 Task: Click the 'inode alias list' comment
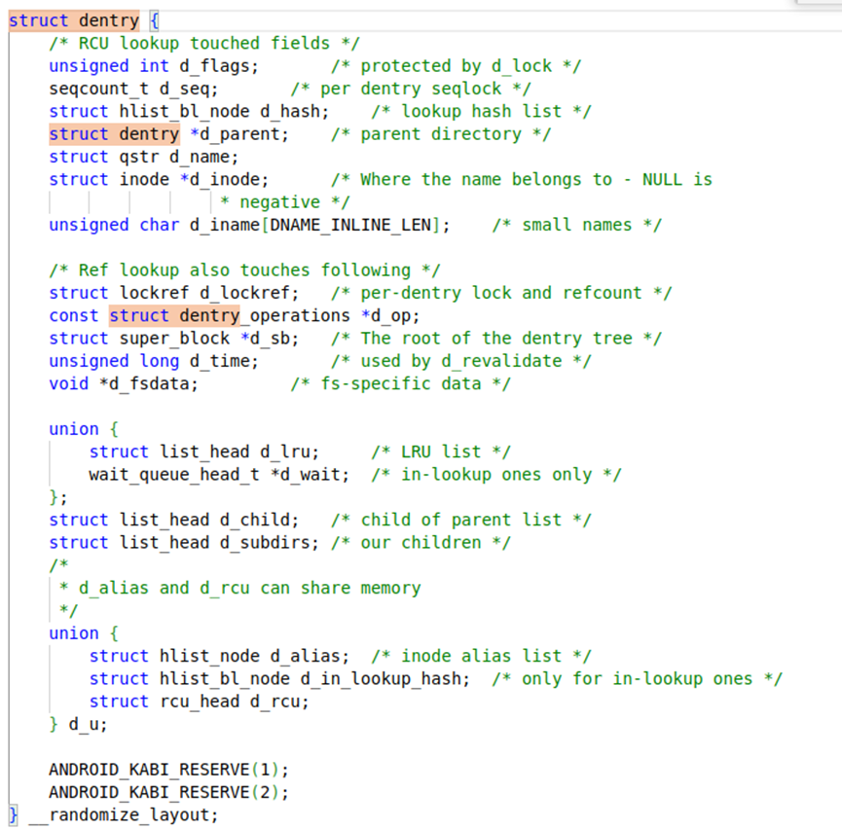(481, 656)
